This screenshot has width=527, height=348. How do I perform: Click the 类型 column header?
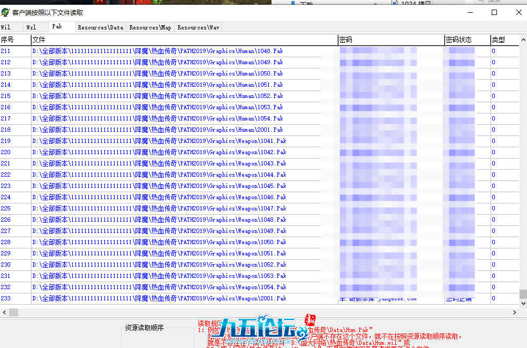coord(505,40)
